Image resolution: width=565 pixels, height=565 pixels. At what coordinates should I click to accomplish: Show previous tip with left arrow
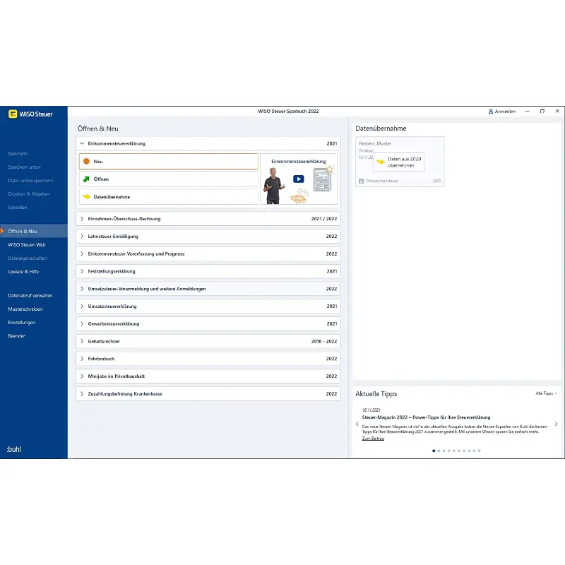click(x=357, y=424)
